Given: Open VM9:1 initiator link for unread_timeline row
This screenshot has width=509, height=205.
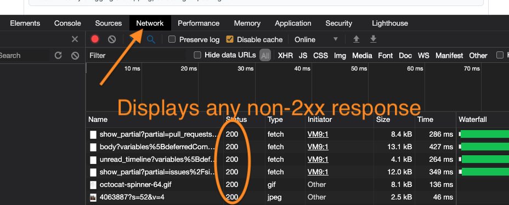Looking at the screenshot, I should point(318,160).
